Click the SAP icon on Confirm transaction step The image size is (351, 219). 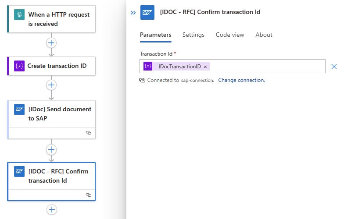(x=19, y=172)
